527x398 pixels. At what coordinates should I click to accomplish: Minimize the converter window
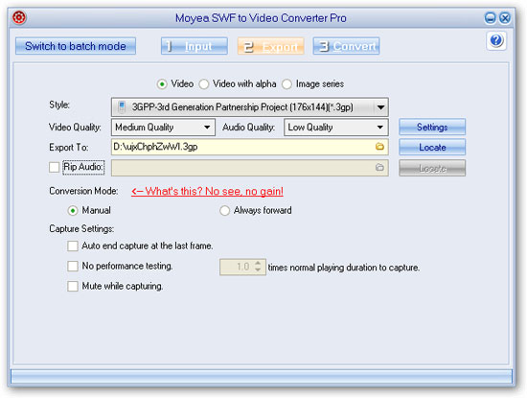pos(490,18)
